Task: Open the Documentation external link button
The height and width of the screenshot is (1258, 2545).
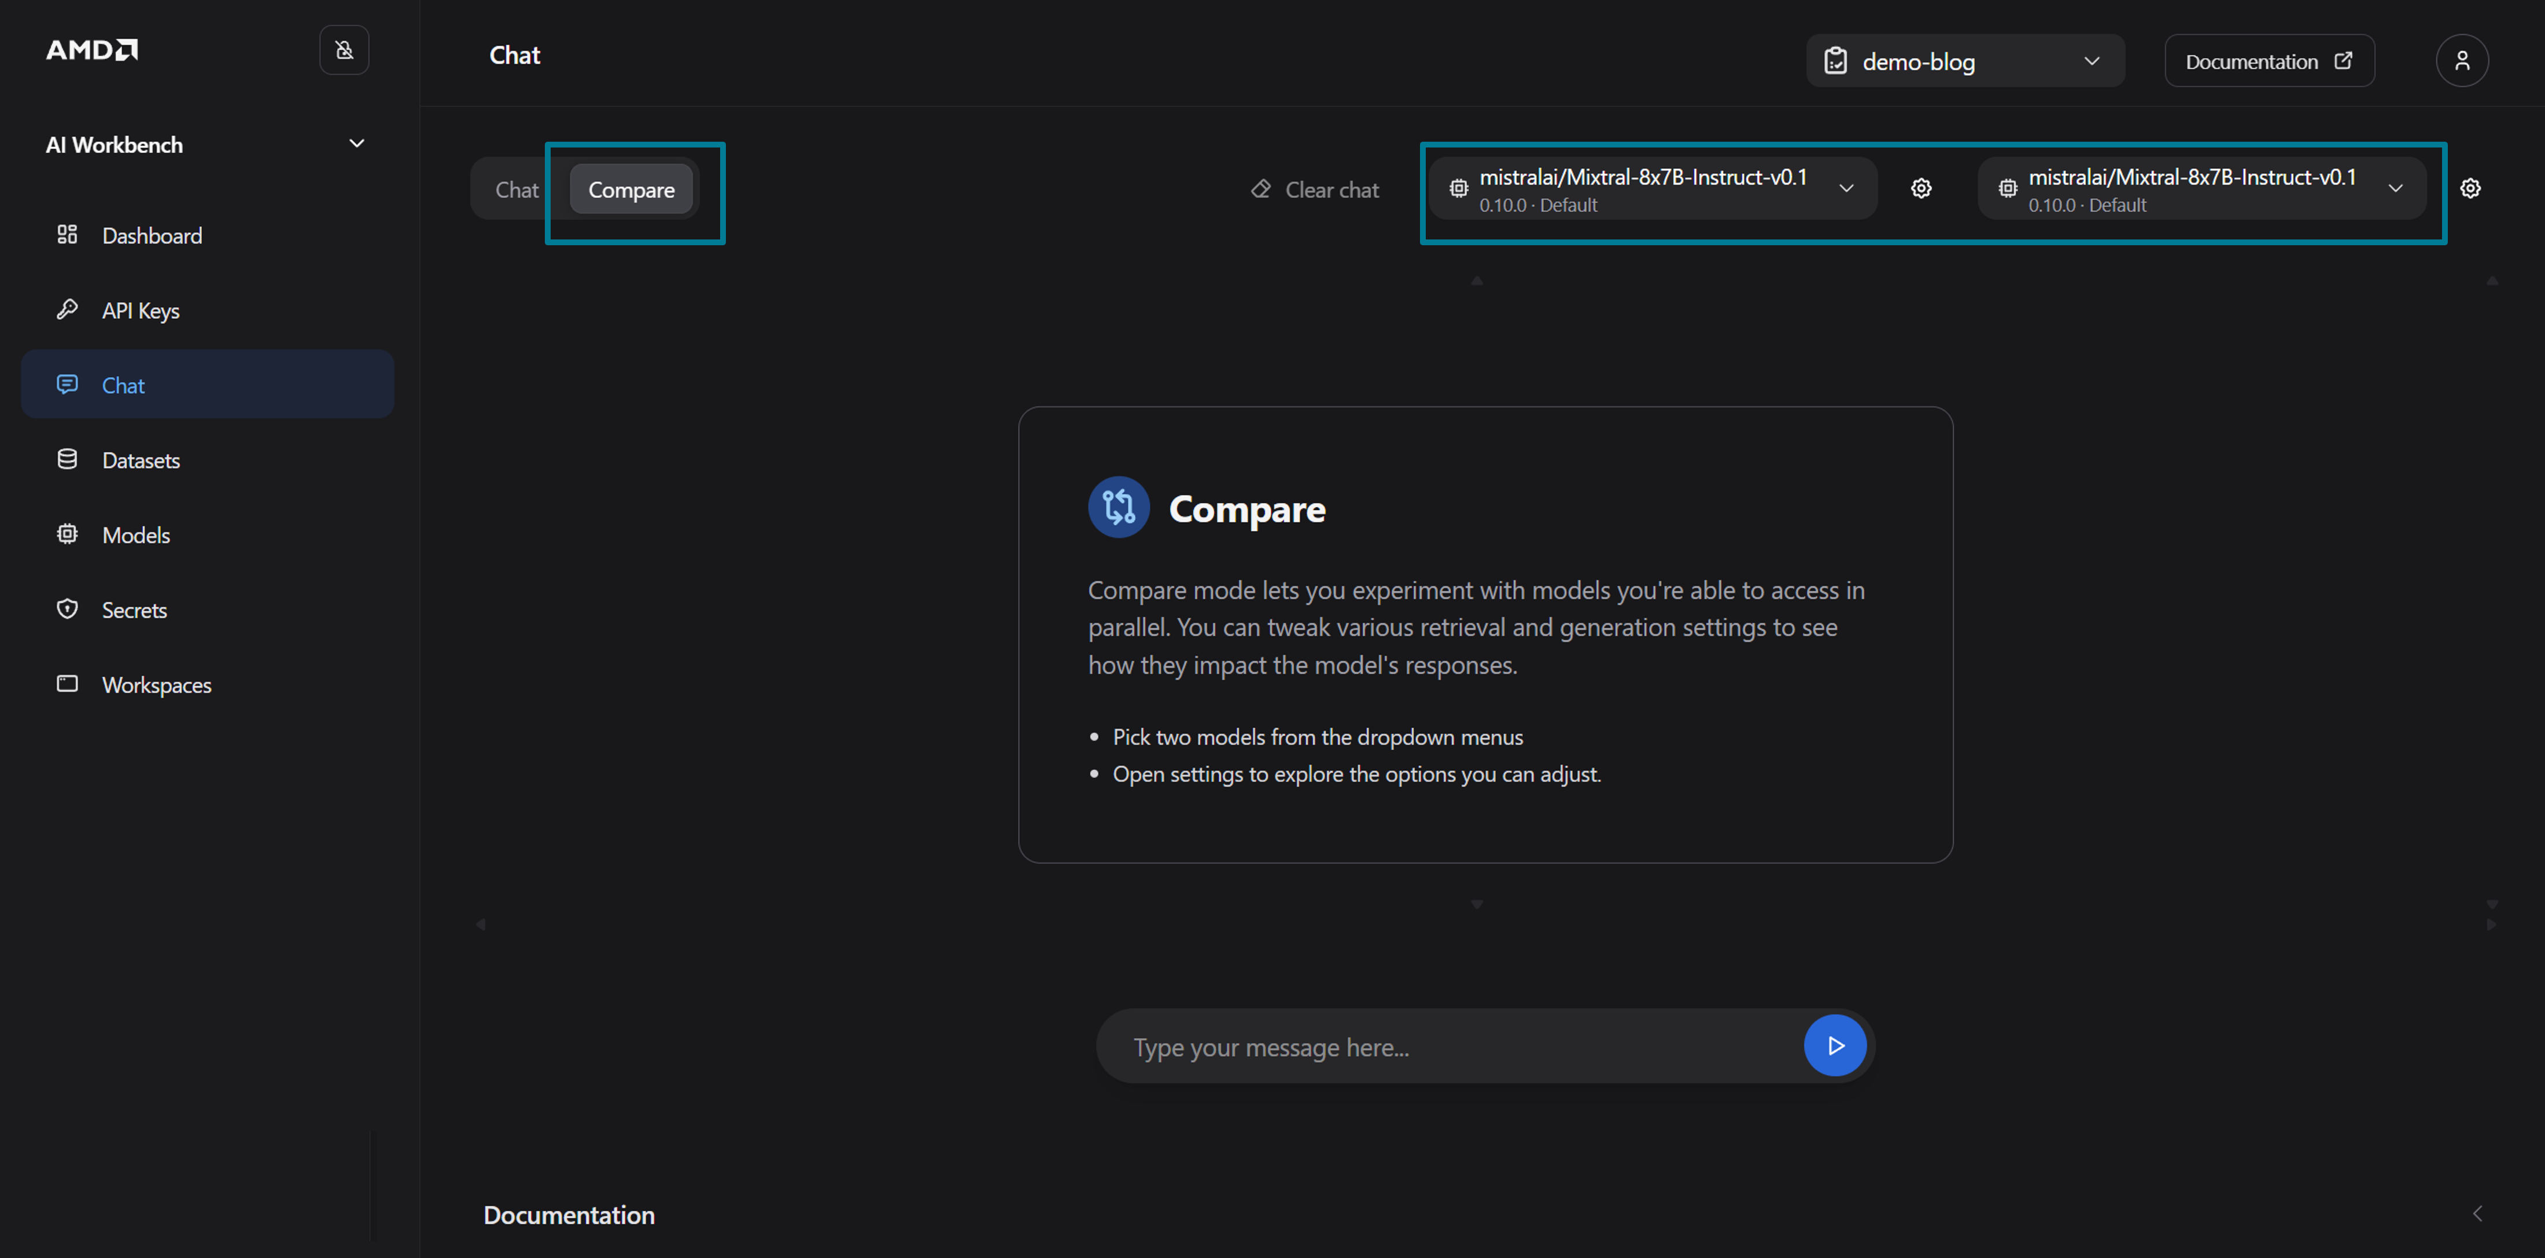Action: (x=2269, y=61)
